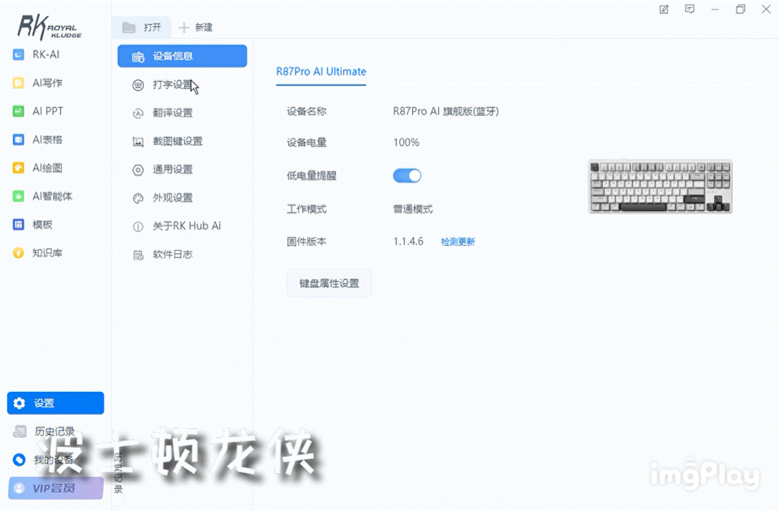Switch to the R87Pro AI Ultimate tab

tap(321, 71)
